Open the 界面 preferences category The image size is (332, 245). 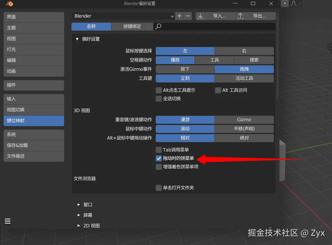point(34,17)
